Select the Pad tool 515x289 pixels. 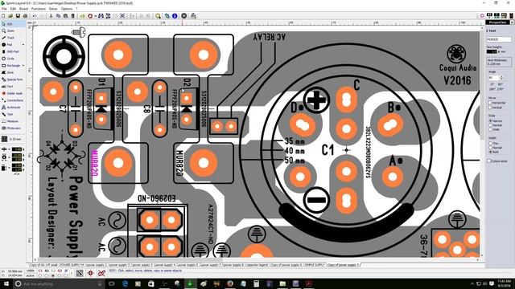coord(10,45)
